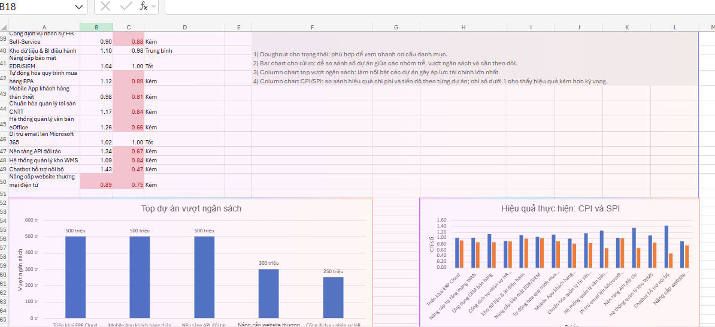Open the Name Box dropdown arrow next to B18
The width and height of the screenshot is (715, 327).
click(x=79, y=7)
